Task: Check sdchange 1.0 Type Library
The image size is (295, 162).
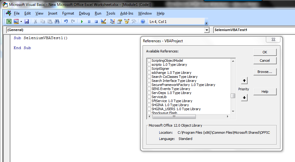Action: [x=149, y=73]
